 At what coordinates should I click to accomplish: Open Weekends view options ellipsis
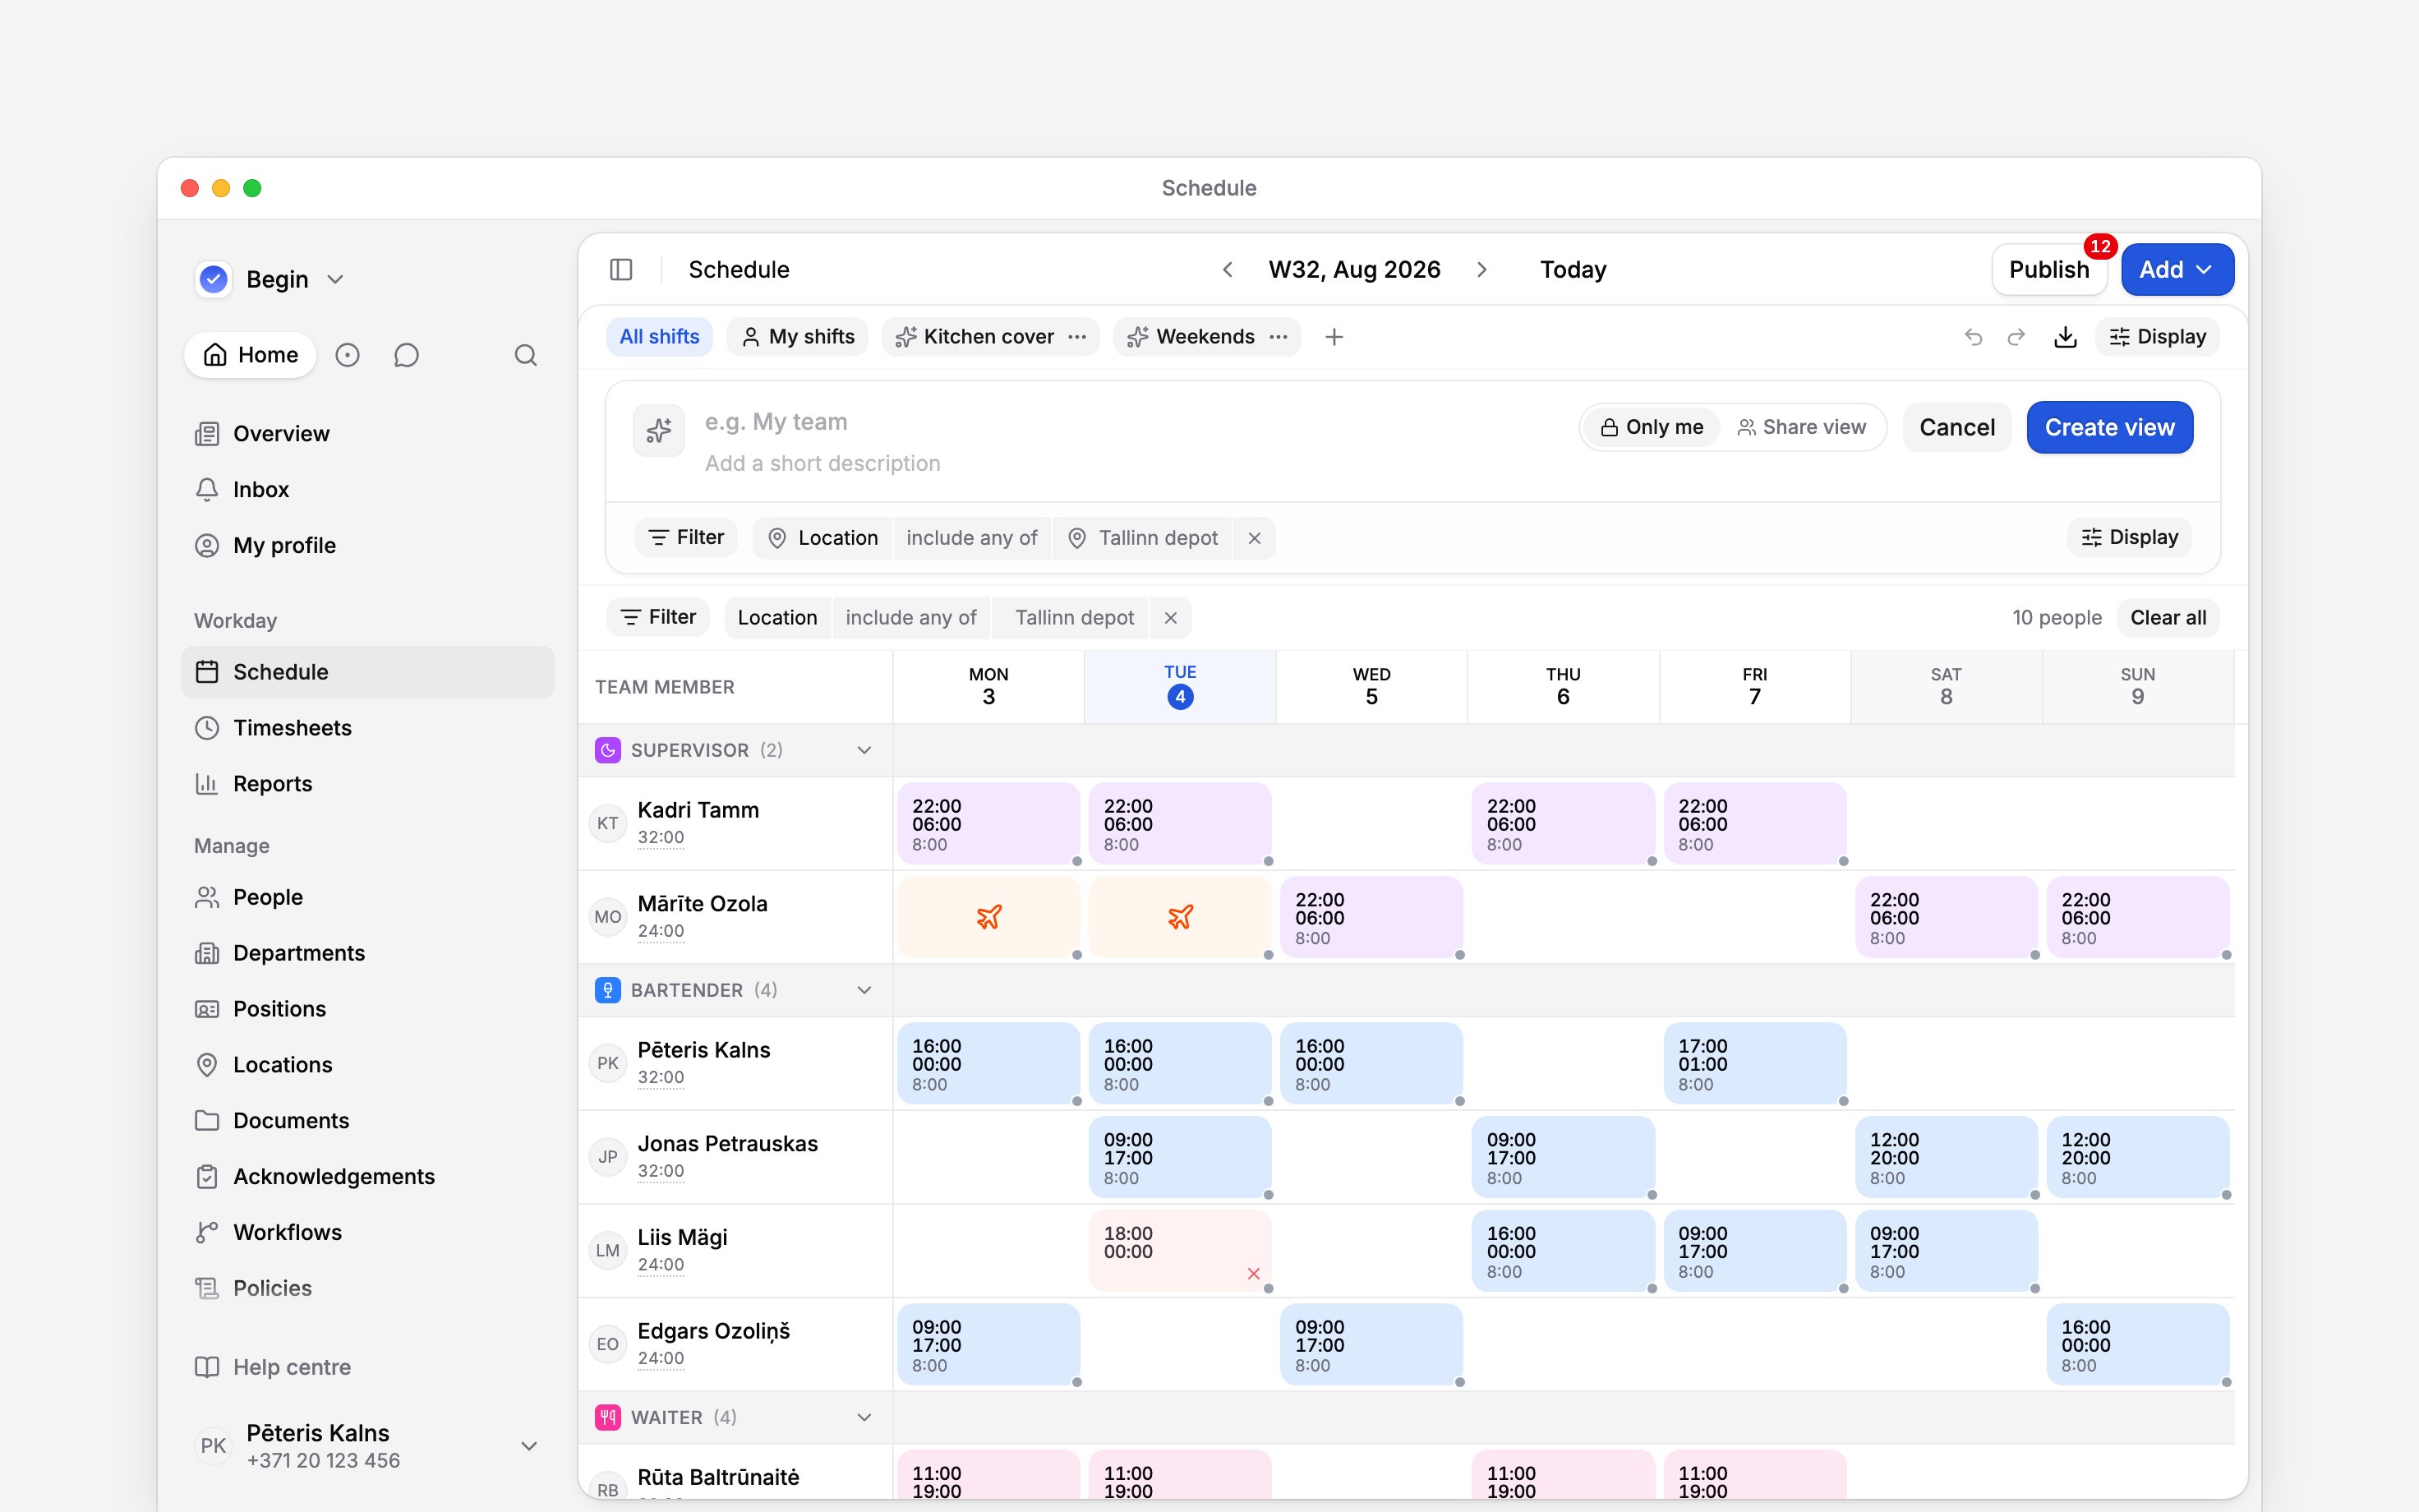(1278, 337)
